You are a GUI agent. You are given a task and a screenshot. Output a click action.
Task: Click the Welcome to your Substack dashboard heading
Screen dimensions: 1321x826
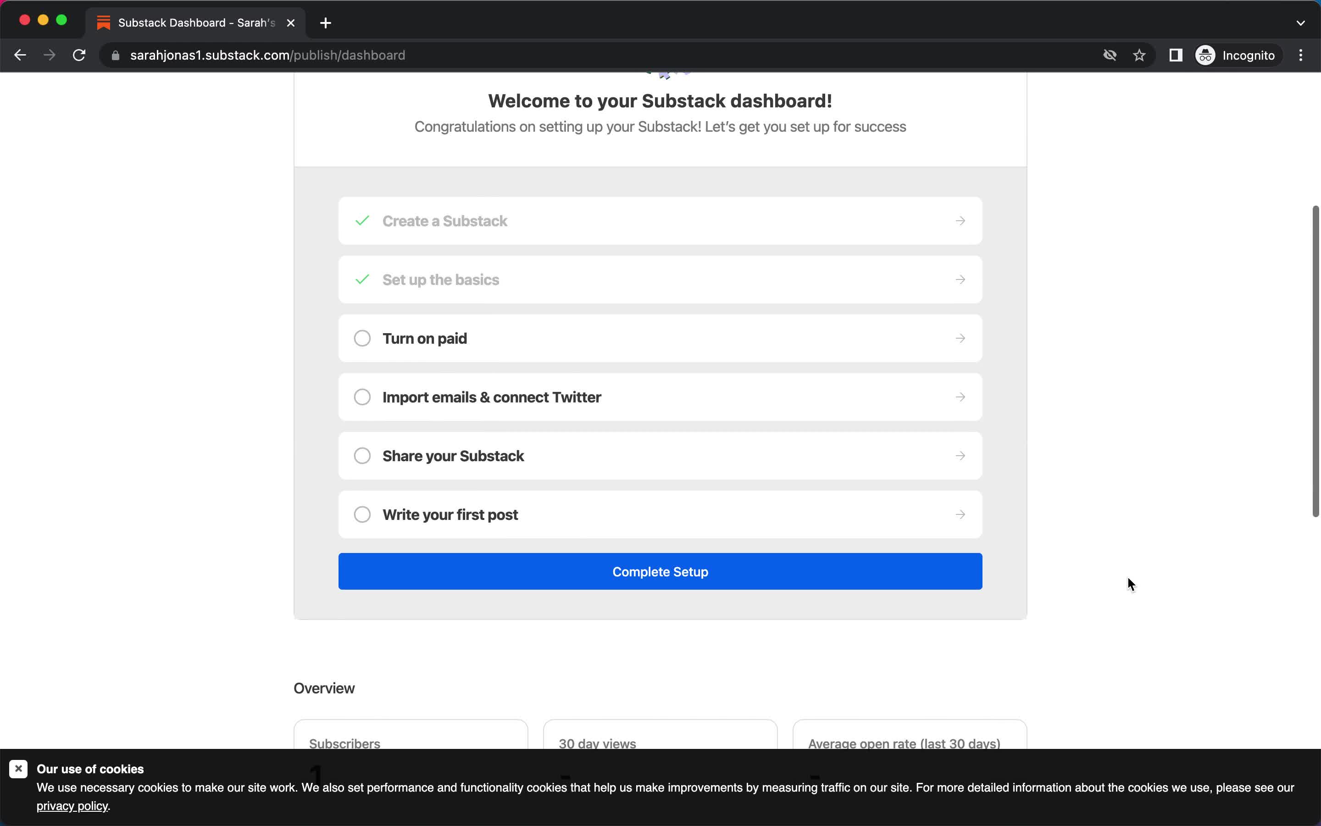point(660,101)
